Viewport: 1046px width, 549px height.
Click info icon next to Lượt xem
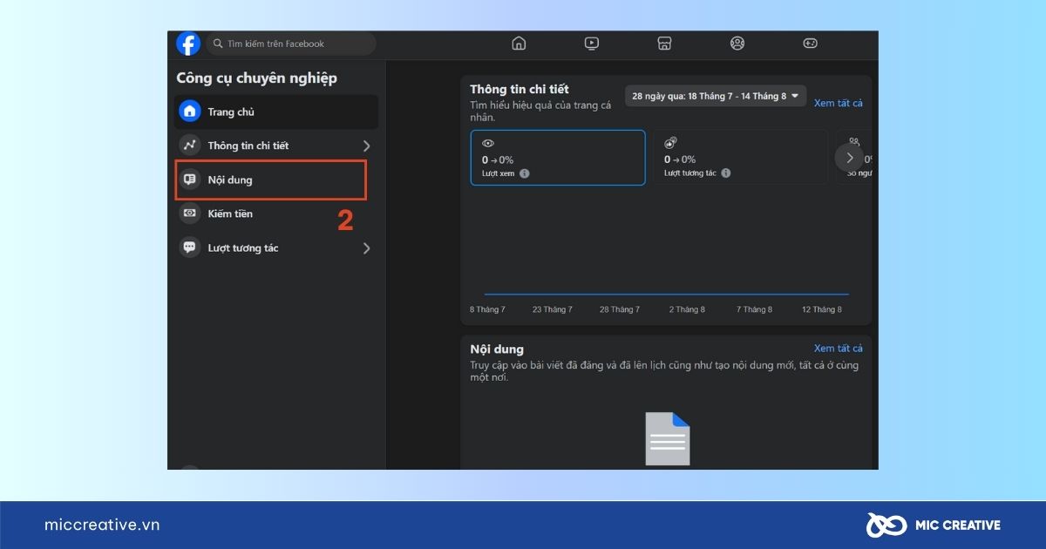pos(525,173)
